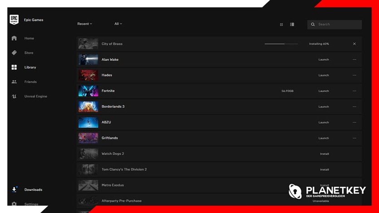Launch Hades

click(x=324, y=75)
